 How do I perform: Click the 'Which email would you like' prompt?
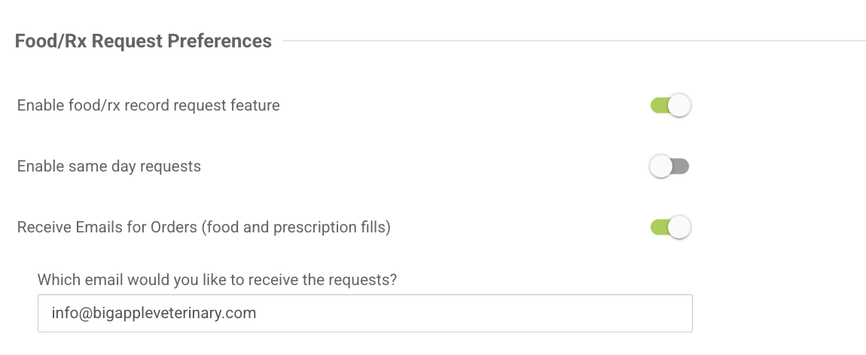pos(217,280)
